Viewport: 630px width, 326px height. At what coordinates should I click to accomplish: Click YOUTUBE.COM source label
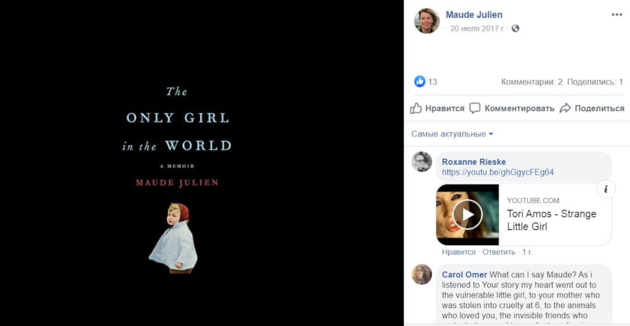click(533, 201)
